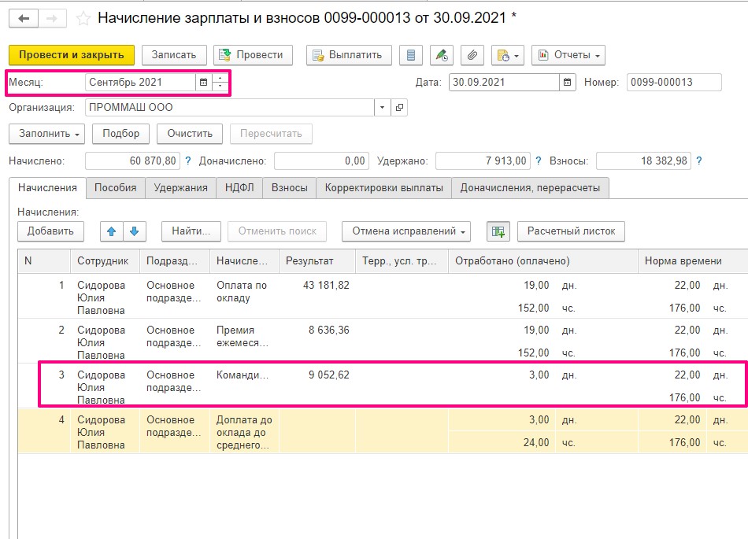The height and width of the screenshot is (539, 748).
Task: Open the ПРОММАШ ООО organization card icon
Action: coord(399,107)
